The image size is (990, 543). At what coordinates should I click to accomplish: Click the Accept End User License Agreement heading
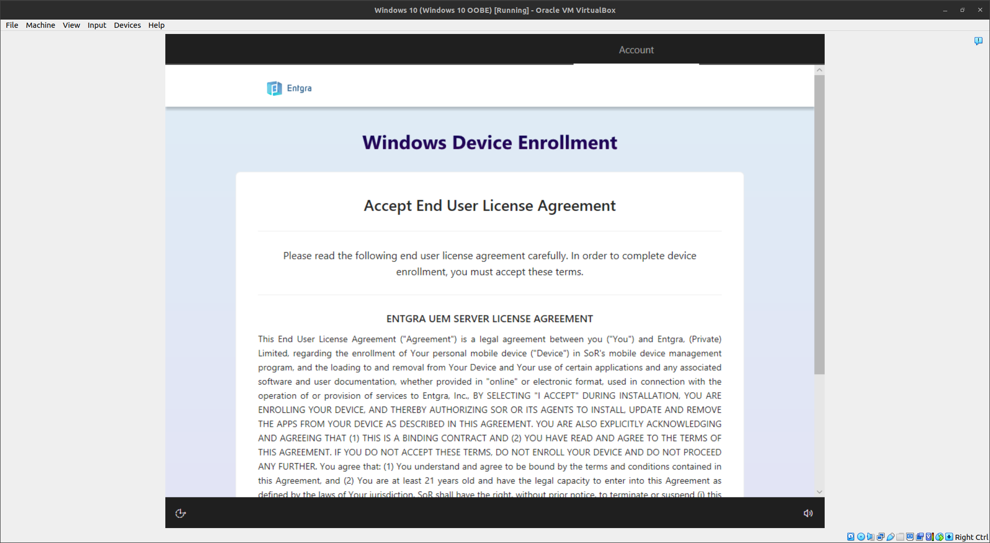(x=490, y=206)
